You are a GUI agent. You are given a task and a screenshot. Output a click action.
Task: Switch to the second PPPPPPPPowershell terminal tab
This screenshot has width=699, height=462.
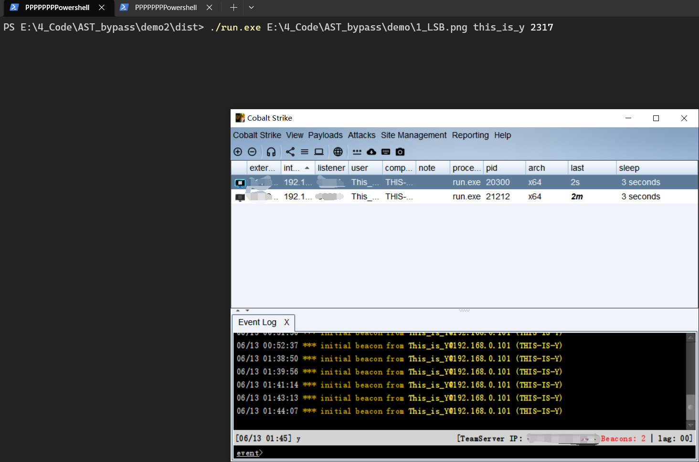pyautogui.click(x=166, y=8)
